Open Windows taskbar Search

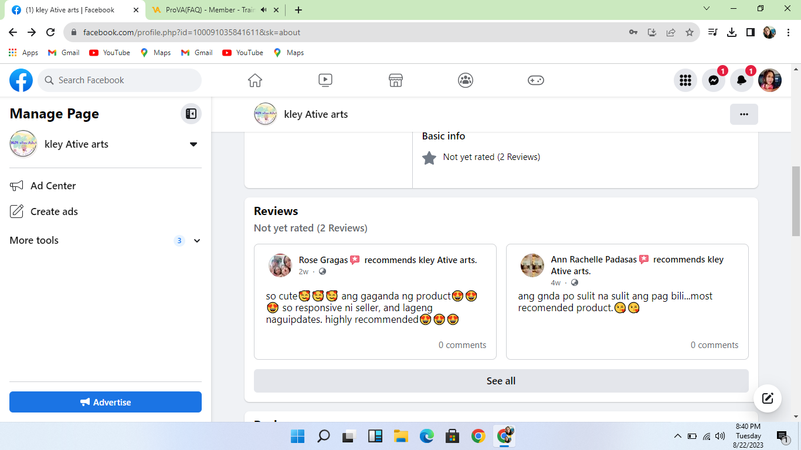pyautogui.click(x=324, y=436)
